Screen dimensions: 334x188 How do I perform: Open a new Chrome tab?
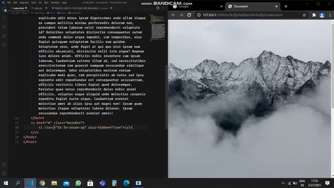[x=285, y=6]
